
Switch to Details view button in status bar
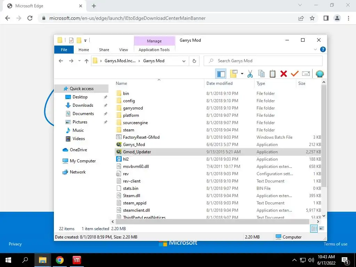pyautogui.click(x=314, y=229)
